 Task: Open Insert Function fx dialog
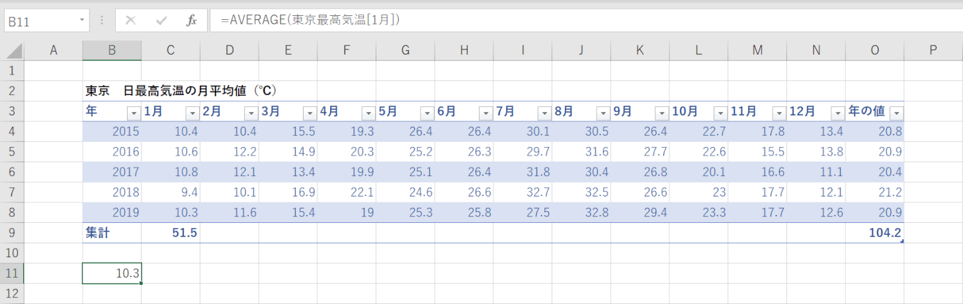point(192,20)
